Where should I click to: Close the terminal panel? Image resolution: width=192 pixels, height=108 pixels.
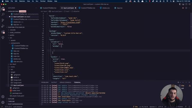pos(189,82)
